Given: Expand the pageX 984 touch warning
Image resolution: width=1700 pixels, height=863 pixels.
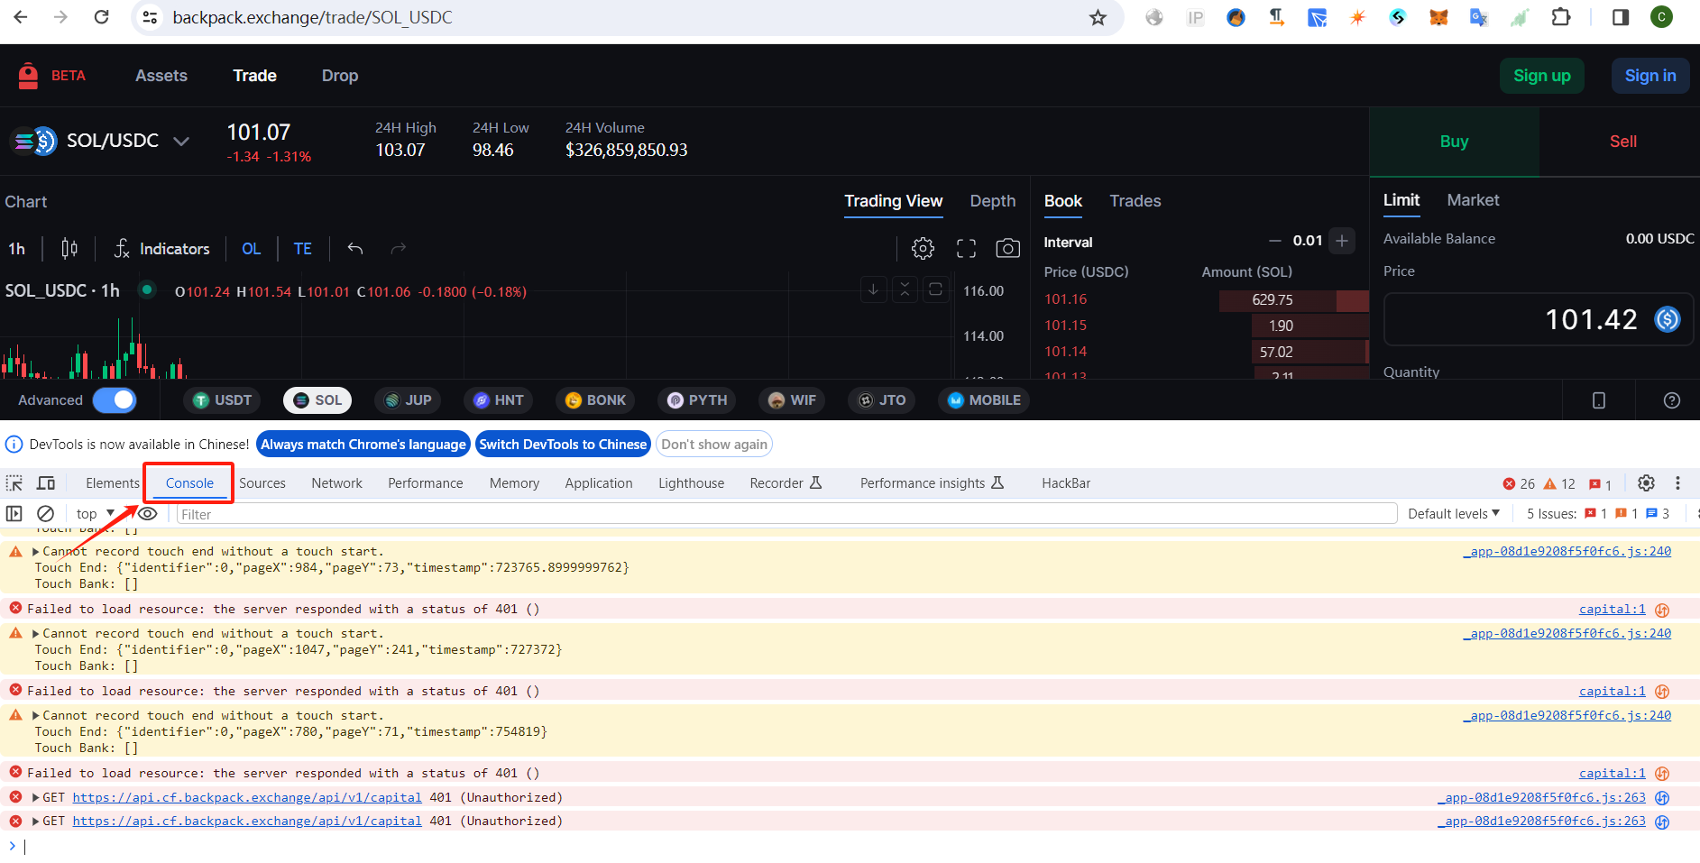Looking at the screenshot, I should click(x=36, y=552).
